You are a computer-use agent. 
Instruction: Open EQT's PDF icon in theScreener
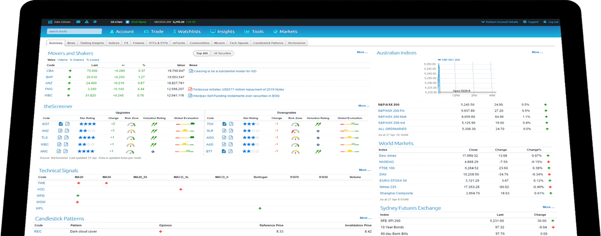(x=67, y=123)
